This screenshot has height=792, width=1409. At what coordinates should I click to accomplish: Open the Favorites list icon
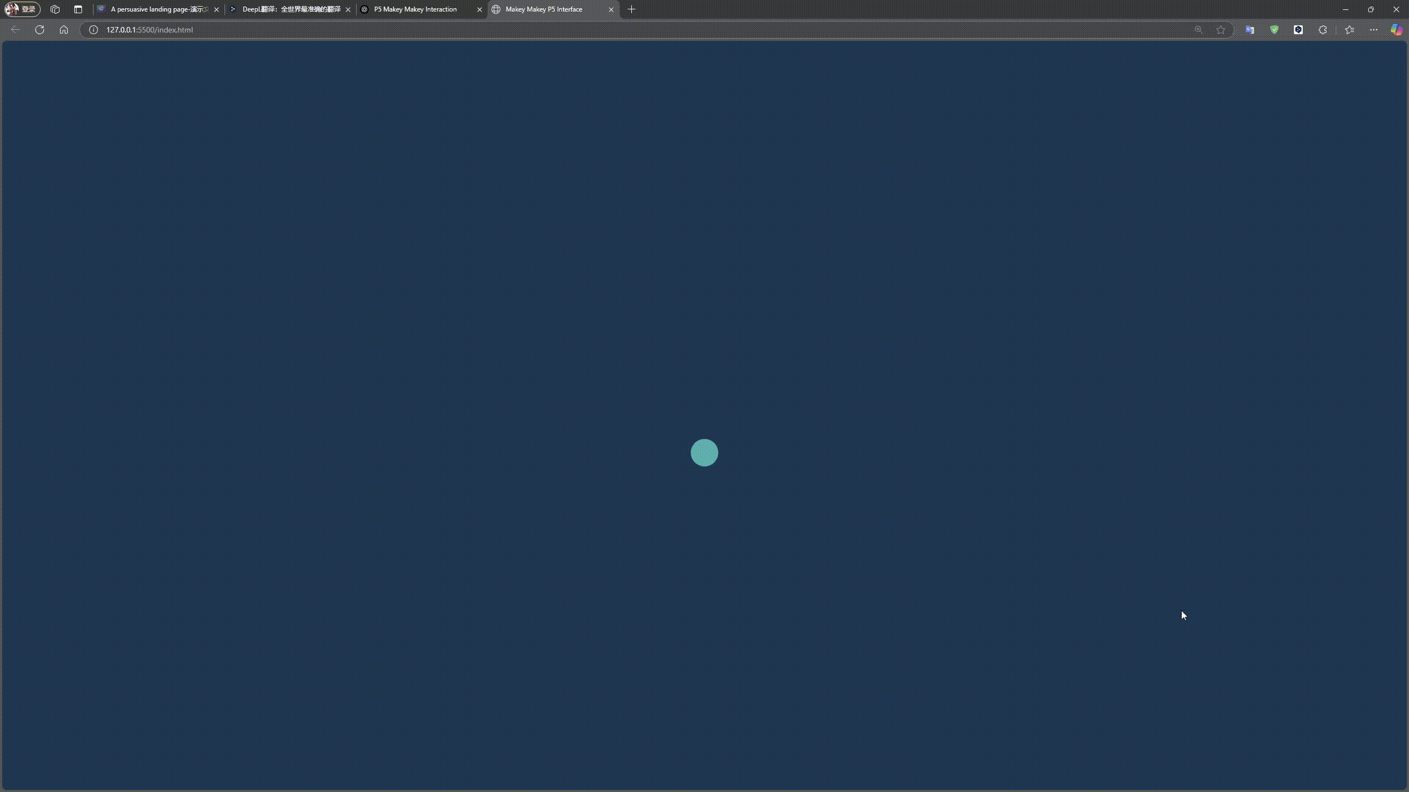[1349, 30]
